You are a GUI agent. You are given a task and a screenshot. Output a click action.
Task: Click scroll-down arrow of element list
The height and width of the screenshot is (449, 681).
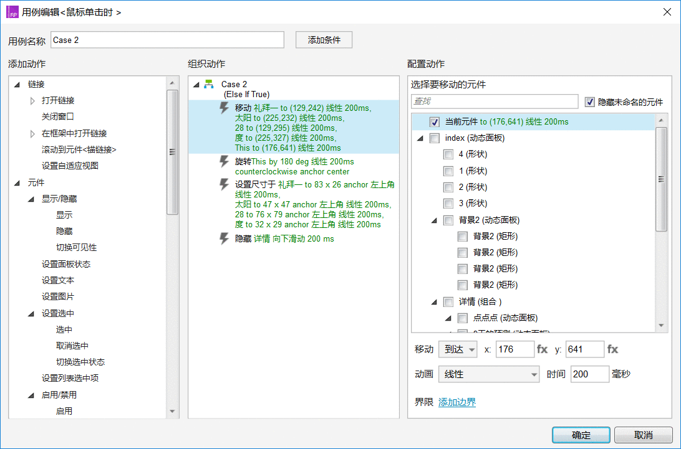pyautogui.click(x=661, y=325)
